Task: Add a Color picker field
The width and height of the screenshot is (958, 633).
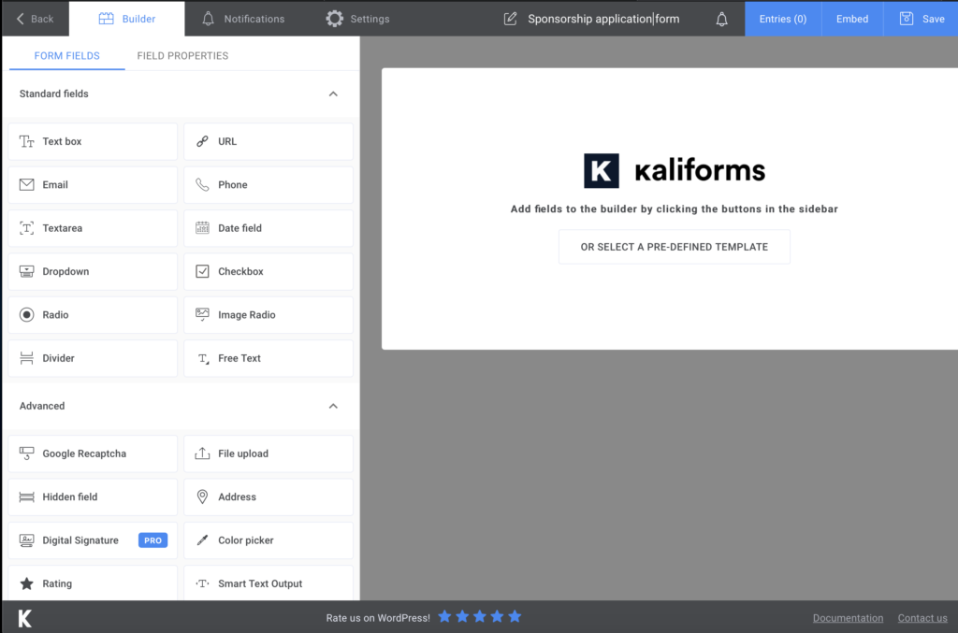Action: pyautogui.click(x=269, y=540)
